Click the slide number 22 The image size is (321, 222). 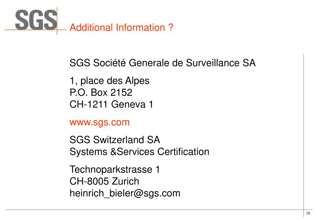point(308,213)
